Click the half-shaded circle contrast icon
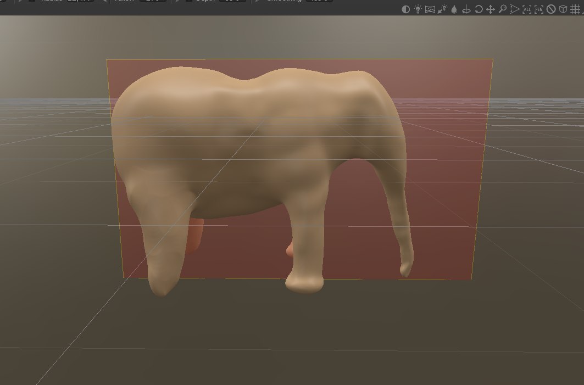 405,9
